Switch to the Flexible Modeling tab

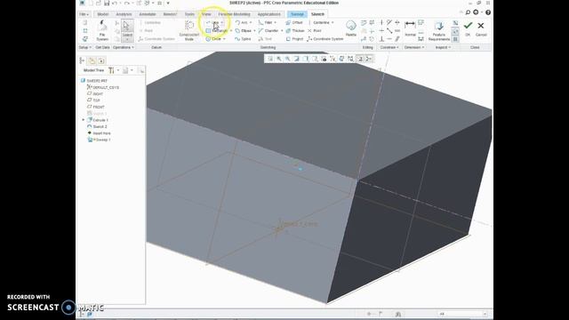coord(234,14)
